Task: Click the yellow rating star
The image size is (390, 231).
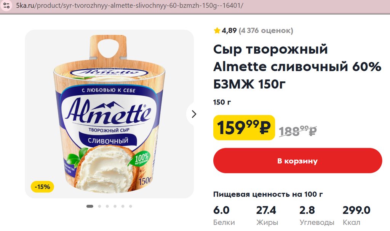Action: (x=217, y=30)
